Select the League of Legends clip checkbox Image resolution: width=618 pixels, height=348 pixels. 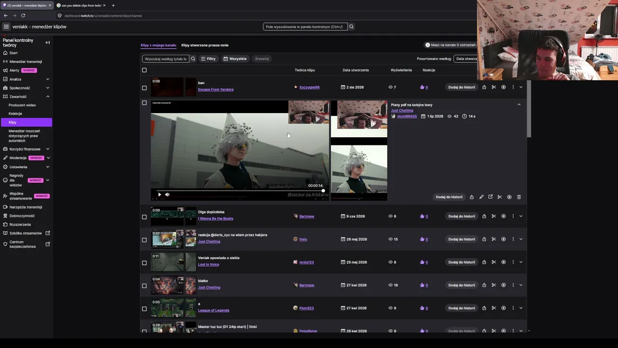coord(144,309)
